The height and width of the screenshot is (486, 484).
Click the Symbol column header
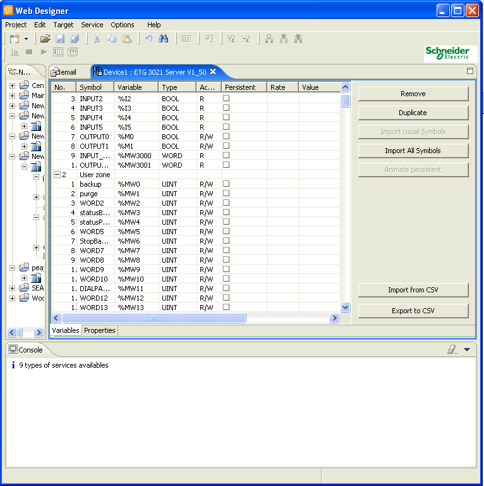[95, 87]
